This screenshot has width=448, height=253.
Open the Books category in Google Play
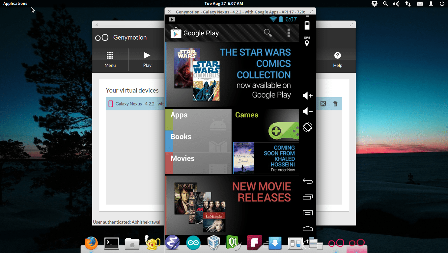[x=198, y=141]
